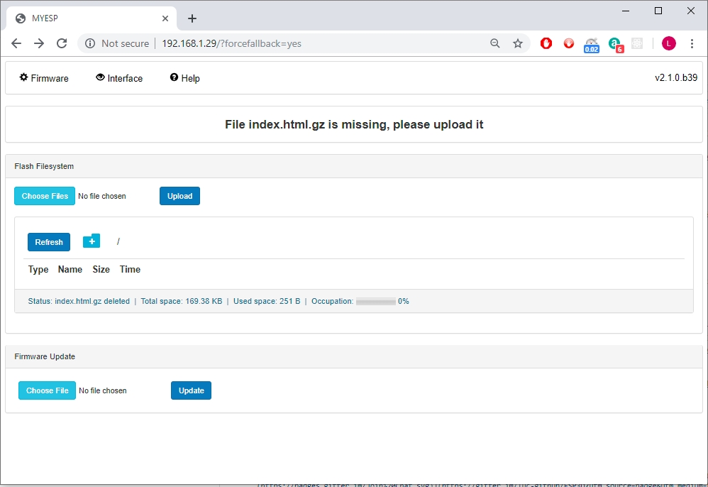Open the browser zoom magnifier icon

pos(495,43)
